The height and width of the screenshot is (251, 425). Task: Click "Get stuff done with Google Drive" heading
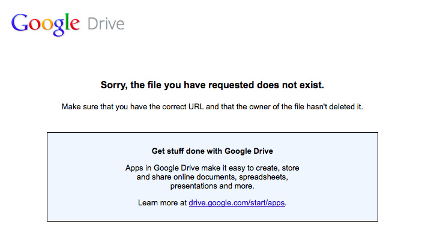tap(212, 151)
